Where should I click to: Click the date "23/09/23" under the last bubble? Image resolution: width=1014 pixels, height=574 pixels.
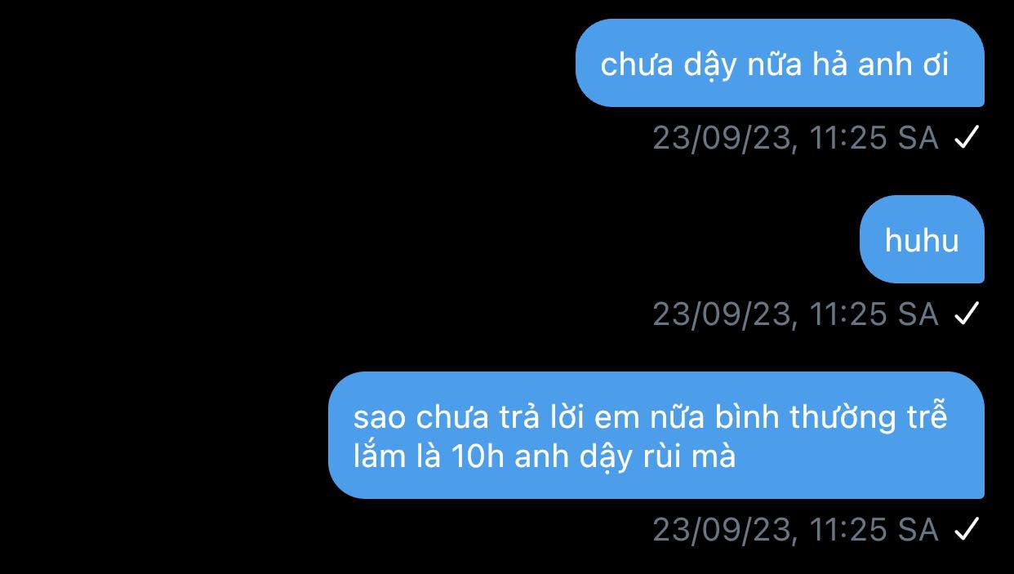[x=723, y=530]
